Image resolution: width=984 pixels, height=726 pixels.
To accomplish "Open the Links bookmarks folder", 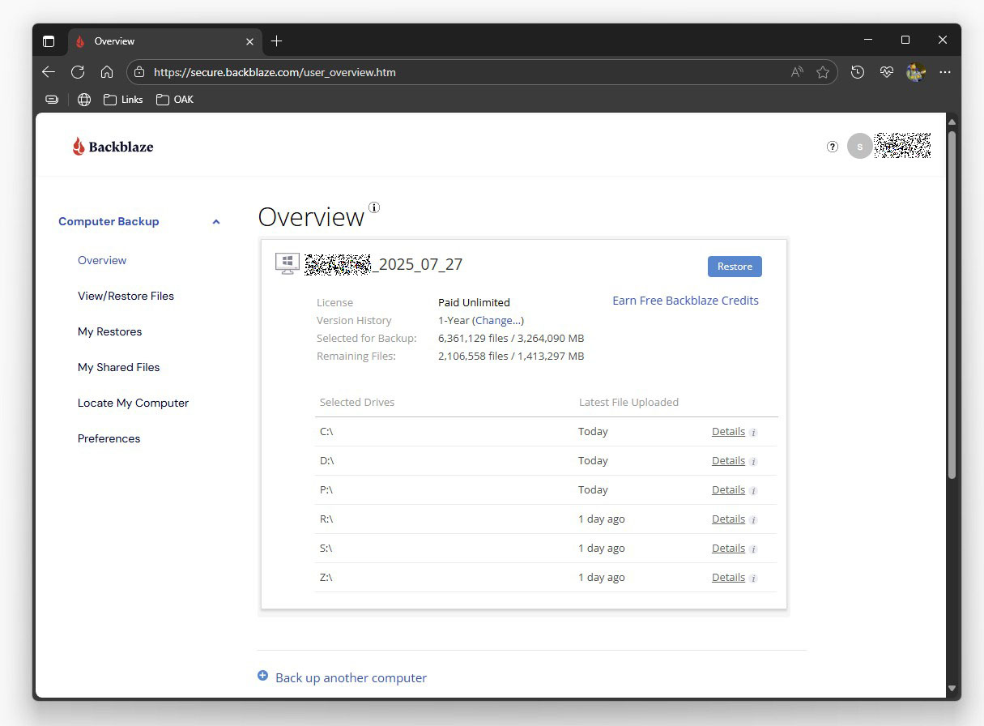I will tap(123, 100).
